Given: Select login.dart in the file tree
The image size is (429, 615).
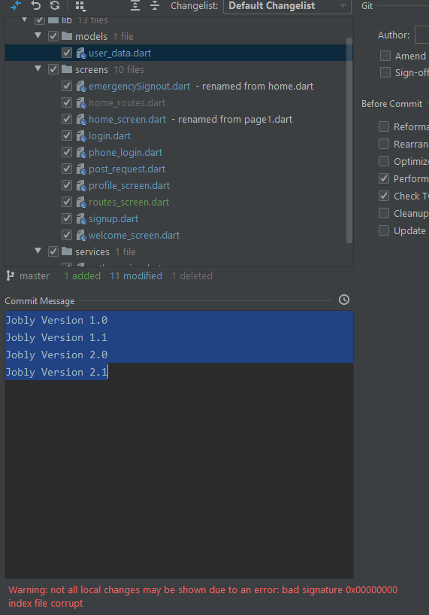Looking at the screenshot, I should (110, 135).
